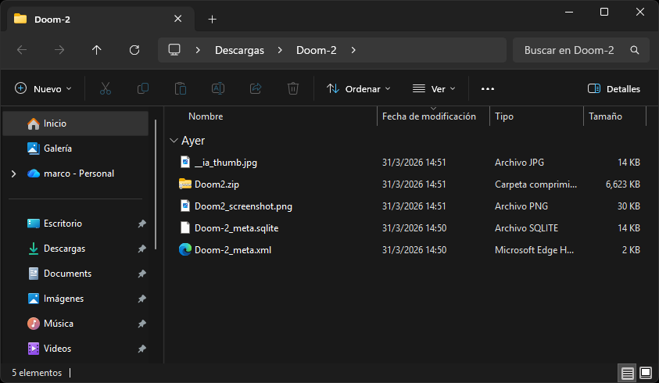Image resolution: width=659 pixels, height=383 pixels.
Task: Click the Copy icon in toolbar
Action: click(x=143, y=89)
